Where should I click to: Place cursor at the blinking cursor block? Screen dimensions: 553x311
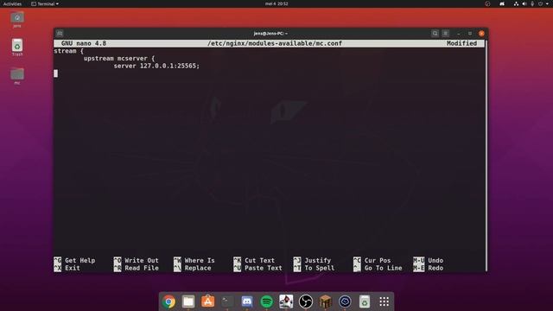(55, 73)
